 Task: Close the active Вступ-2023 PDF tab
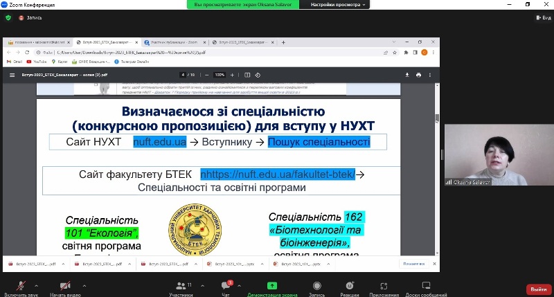pos(136,42)
